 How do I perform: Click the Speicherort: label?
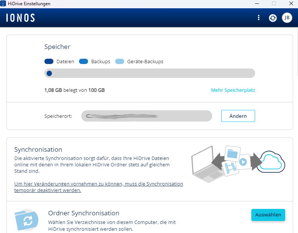pos(58,116)
